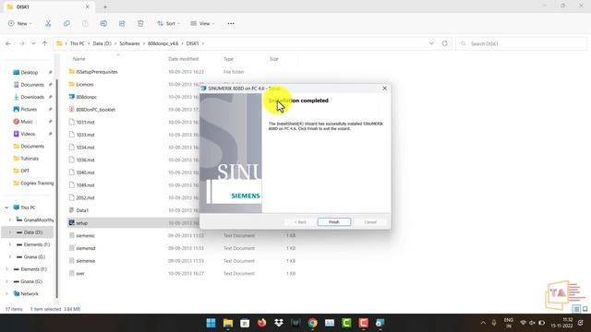Screen dimensions: 591x332
Task: Go forward with the Forward arrow
Action: 22,43
